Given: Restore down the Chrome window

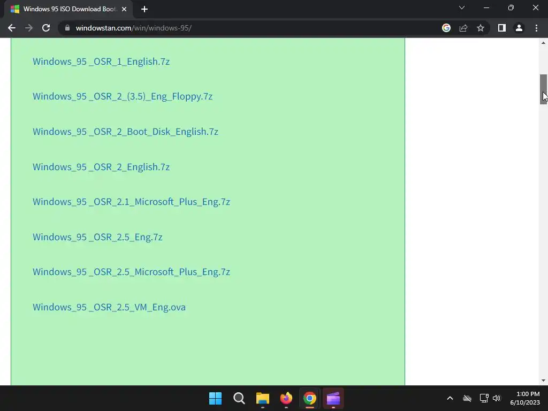Looking at the screenshot, I should click(x=511, y=7).
